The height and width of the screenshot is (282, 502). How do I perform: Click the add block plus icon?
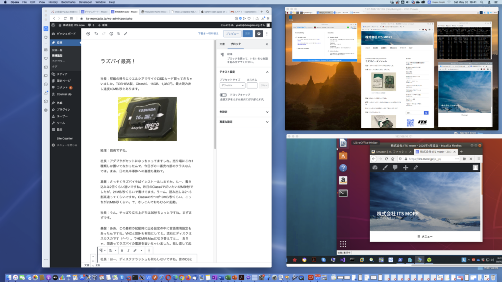point(88,34)
